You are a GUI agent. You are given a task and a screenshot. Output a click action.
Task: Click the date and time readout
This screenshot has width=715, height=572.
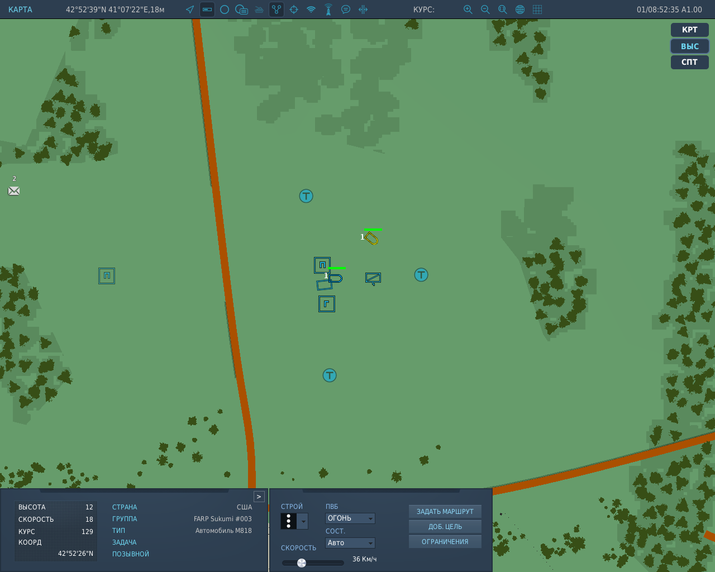tap(669, 9)
